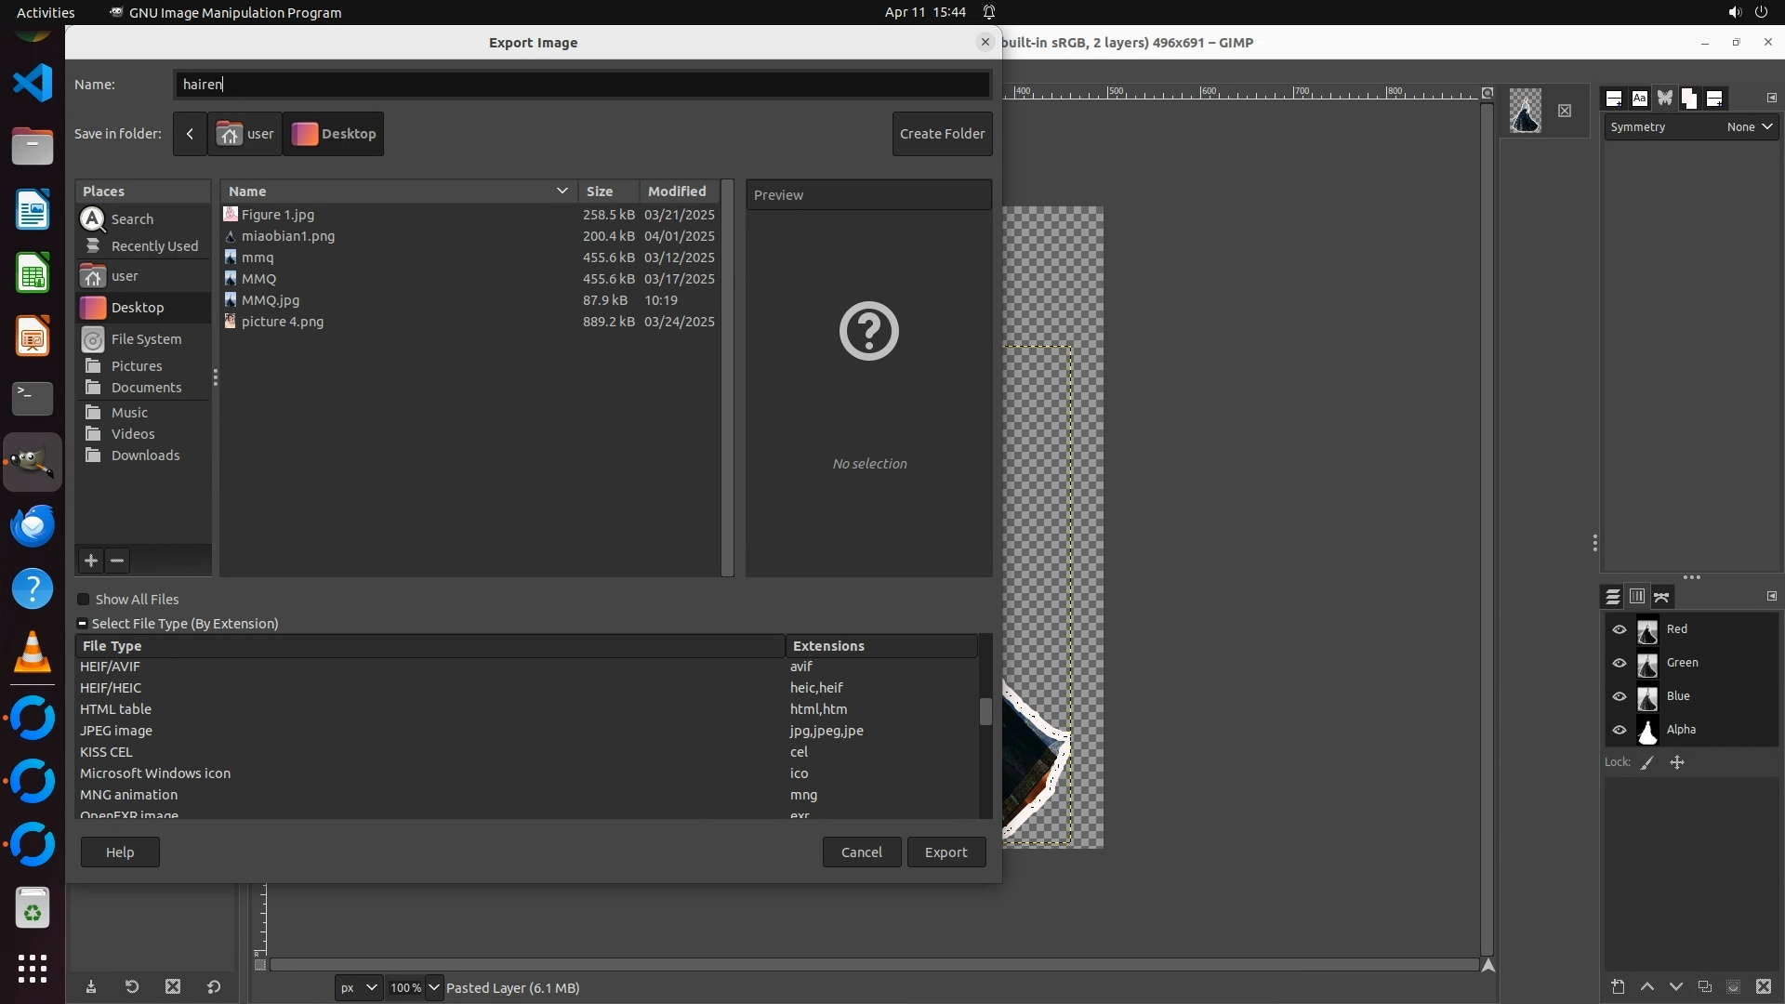Enable the Show All Files checkbox
Viewport: 1785px width, 1004px height.
tap(84, 600)
